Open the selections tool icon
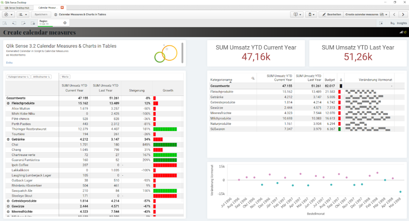Screen dimensions: 409x221 coord(381,23)
